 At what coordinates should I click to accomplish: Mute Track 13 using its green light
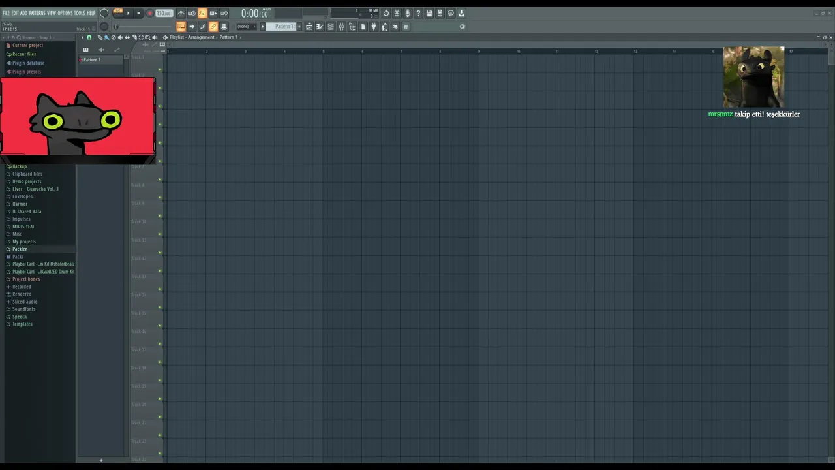160,289
